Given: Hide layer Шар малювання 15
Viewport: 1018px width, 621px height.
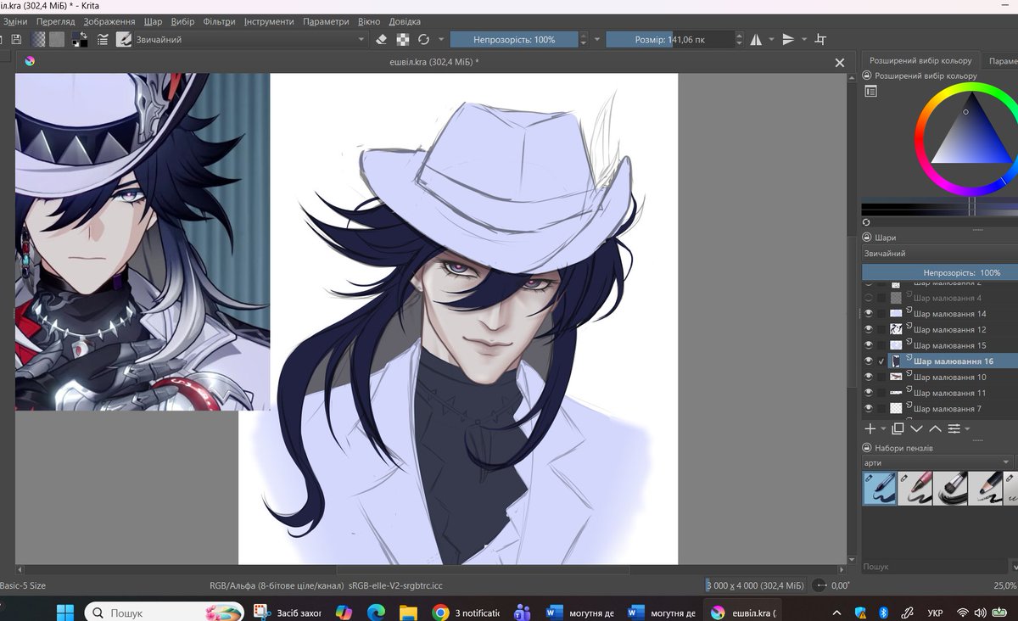Looking at the screenshot, I should pyautogui.click(x=868, y=345).
